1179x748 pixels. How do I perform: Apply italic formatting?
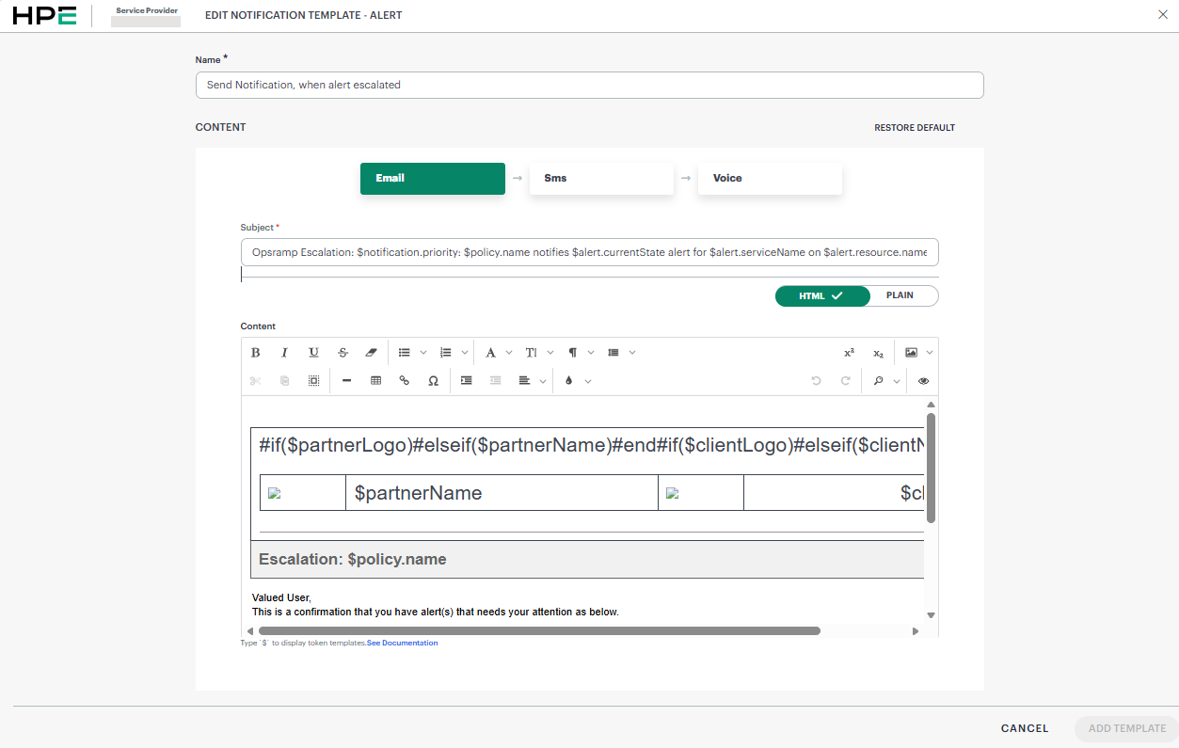tap(284, 353)
